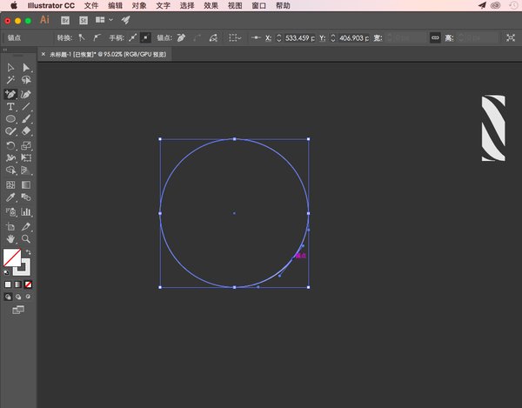Open the 效果 (Effect) menu
522x408 pixels.
(x=211, y=5)
